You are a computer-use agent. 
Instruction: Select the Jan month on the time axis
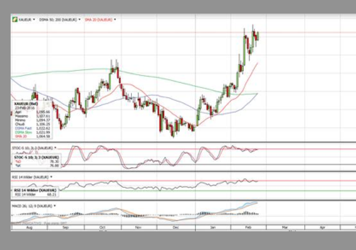pyautogui.click(x=212, y=227)
